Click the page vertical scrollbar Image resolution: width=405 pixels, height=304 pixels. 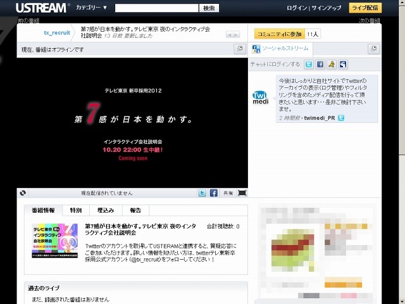pyautogui.click(x=402, y=152)
